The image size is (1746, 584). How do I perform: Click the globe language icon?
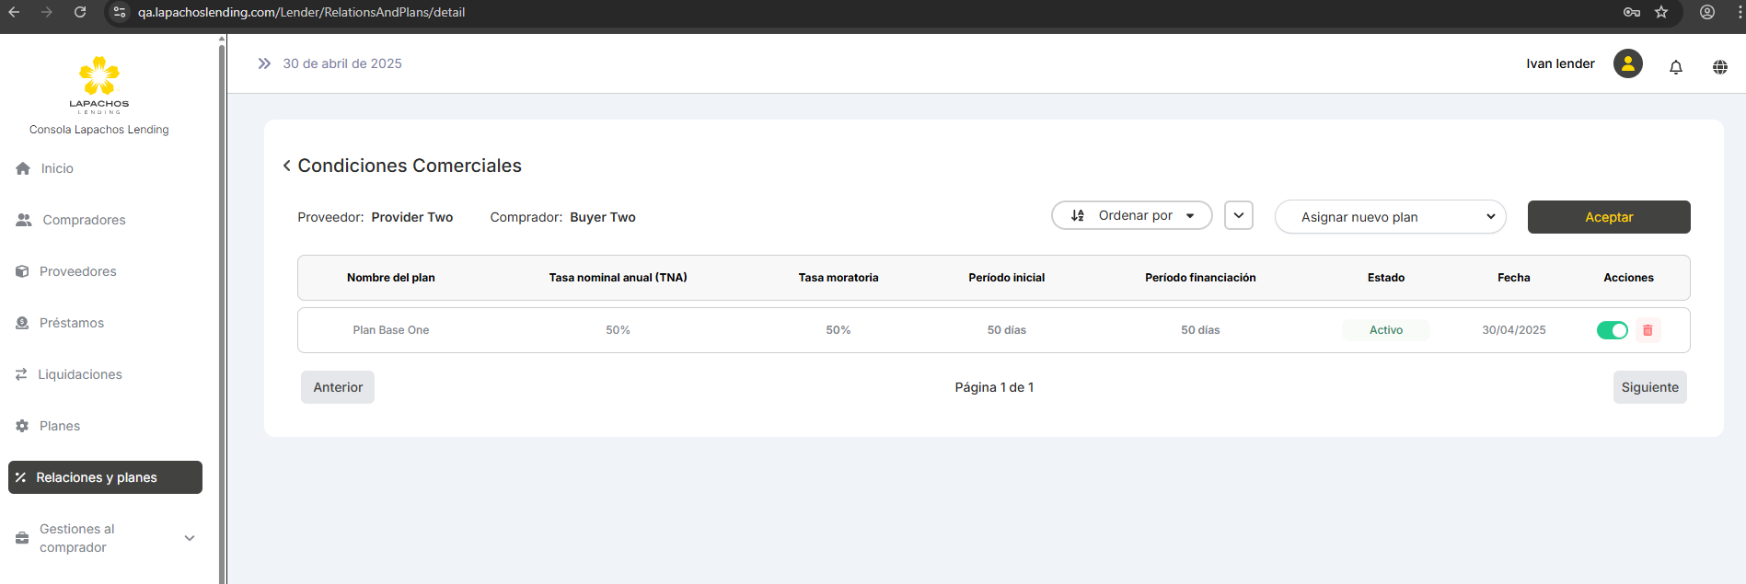click(x=1719, y=66)
